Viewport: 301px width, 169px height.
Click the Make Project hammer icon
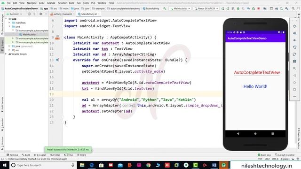(x=165, y=8)
